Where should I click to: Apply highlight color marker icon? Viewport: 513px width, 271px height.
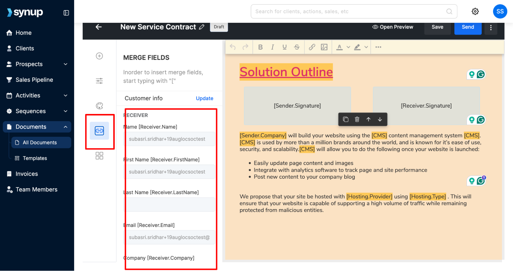click(x=357, y=47)
